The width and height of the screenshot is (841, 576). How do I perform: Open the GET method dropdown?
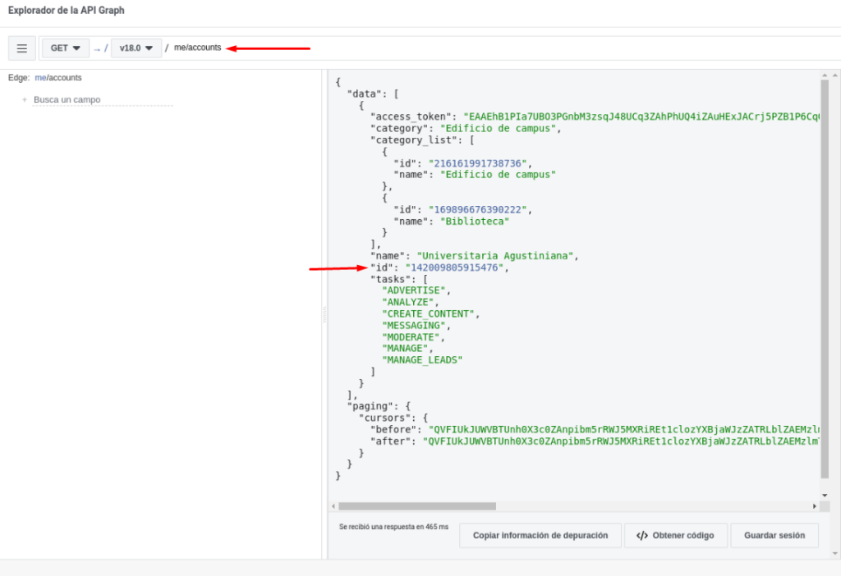(66, 48)
